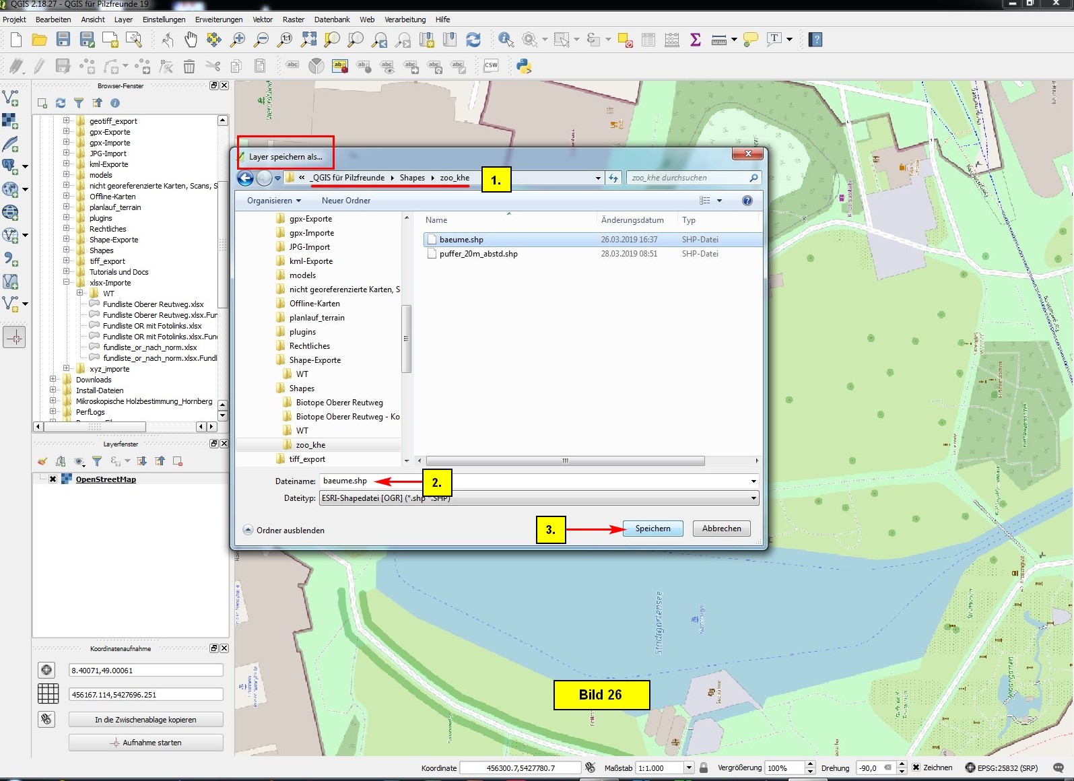Expand the Downloads folder in browser tree
This screenshot has height=781, width=1074.
point(53,380)
